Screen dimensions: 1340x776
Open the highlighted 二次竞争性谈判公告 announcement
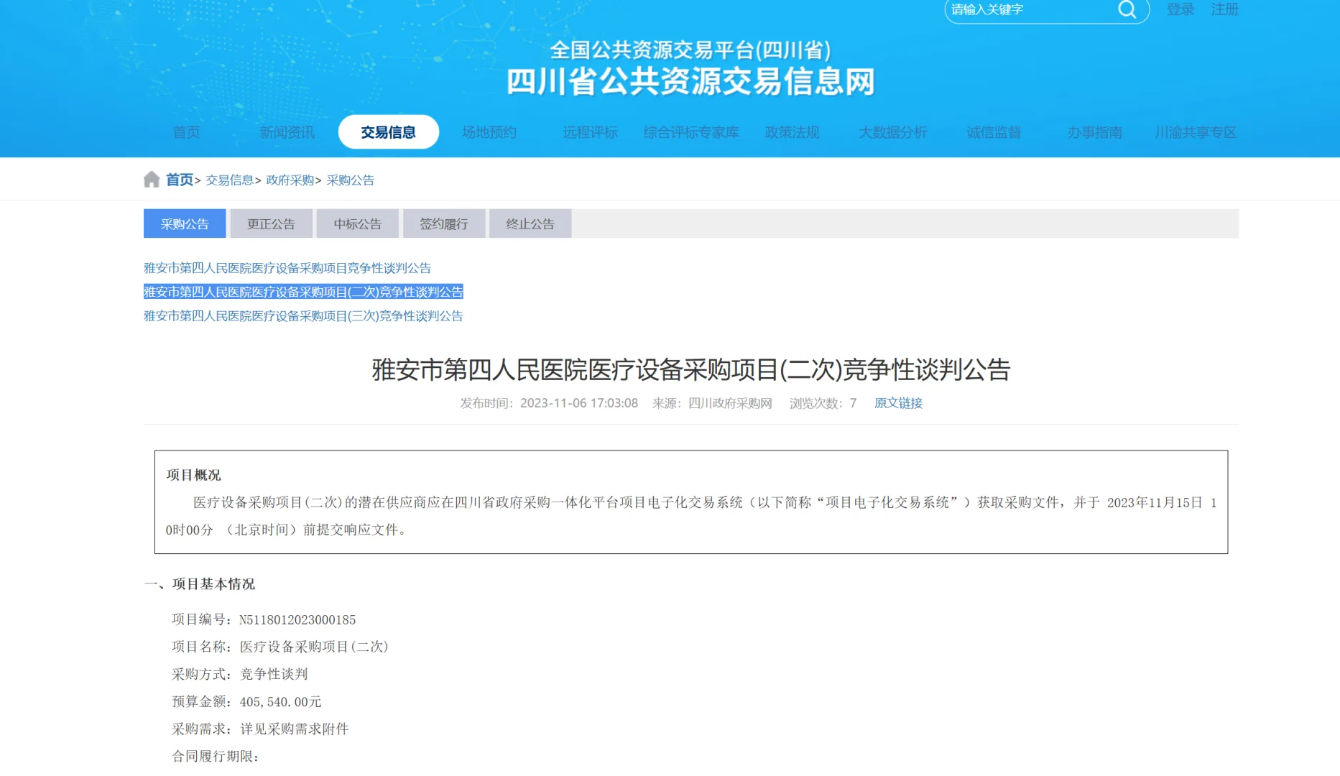click(302, 292)
